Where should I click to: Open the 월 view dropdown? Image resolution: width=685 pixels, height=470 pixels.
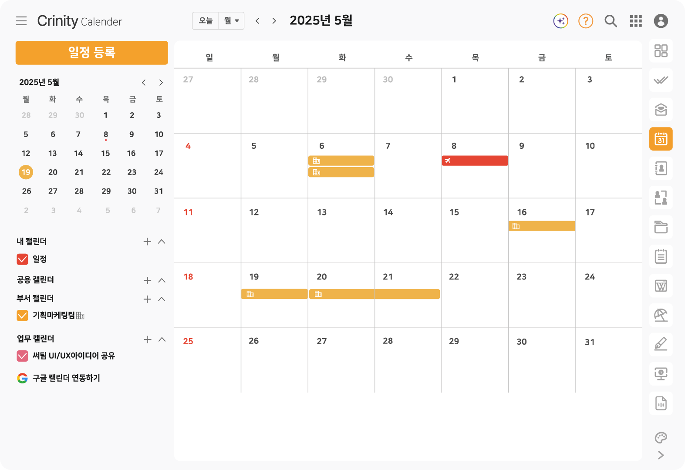[x=231, y=21]
